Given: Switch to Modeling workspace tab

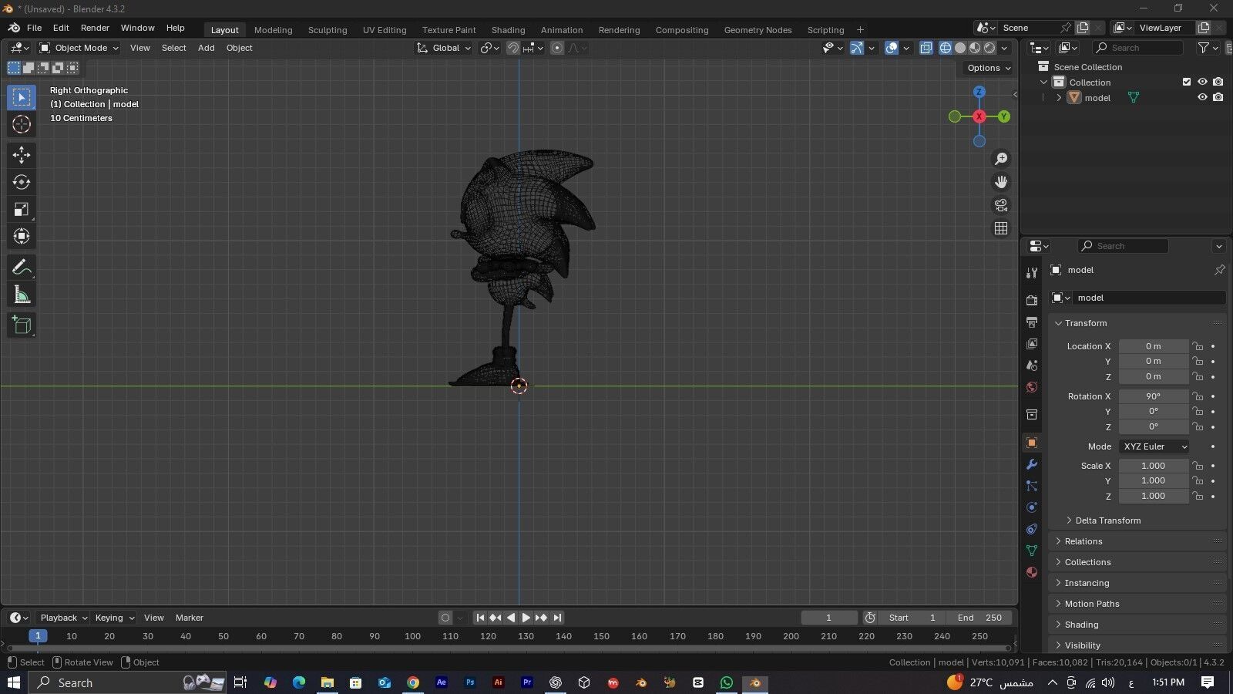Looking at the screenshot, I should pyautogui.click(x=274, y=30).
